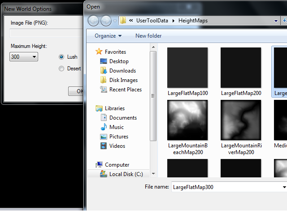287x215 pixels.
Task: Select HeightMaps in the address path
Action: 193,21
